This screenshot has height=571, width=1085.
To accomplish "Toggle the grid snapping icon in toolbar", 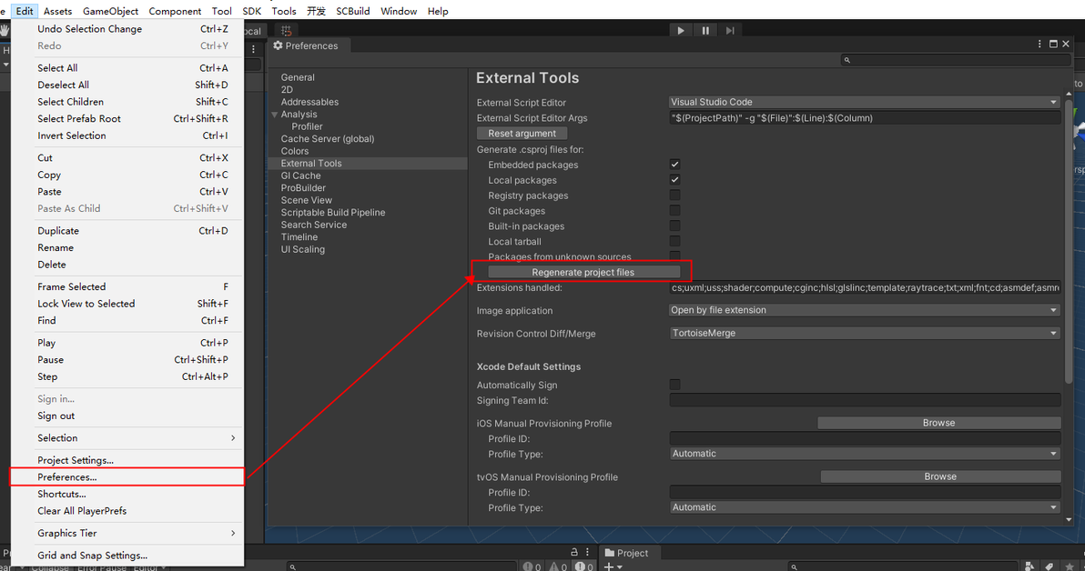I will pyautogui.click(x=286, y=30).
